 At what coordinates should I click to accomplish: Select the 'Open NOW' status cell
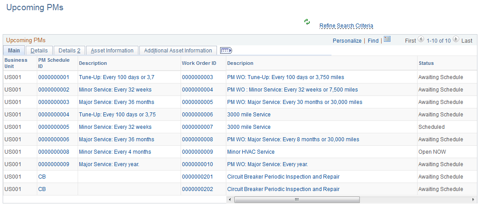[x=432, y=152]
